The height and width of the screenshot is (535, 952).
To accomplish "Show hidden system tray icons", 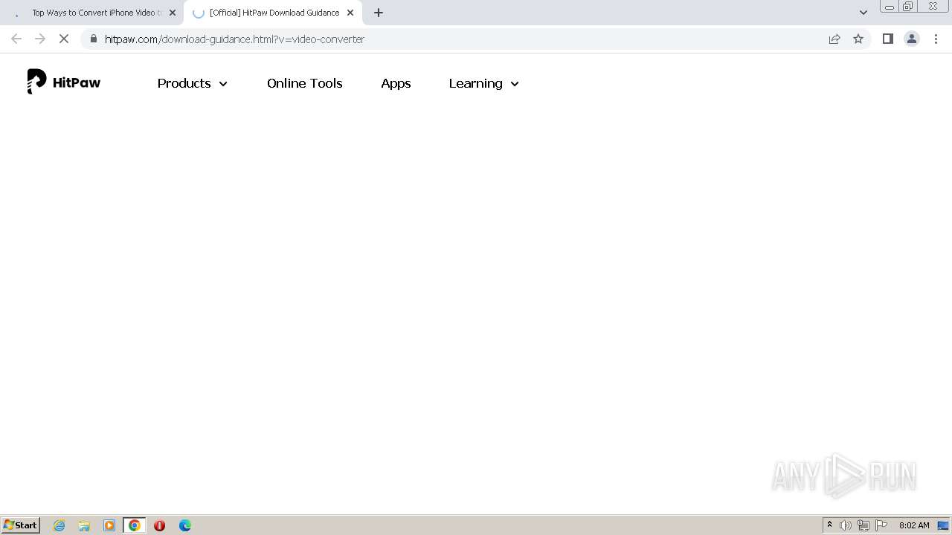I will tap(829, 525).
